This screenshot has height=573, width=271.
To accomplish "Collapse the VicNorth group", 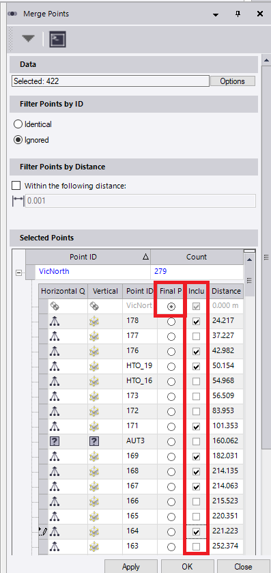I will 19,272.
